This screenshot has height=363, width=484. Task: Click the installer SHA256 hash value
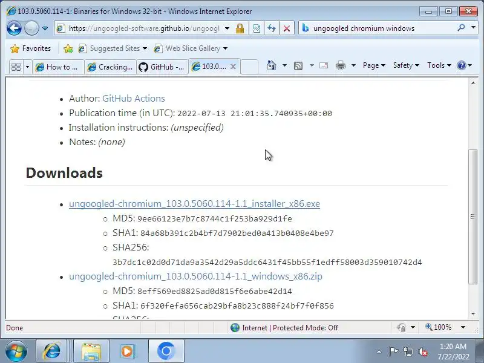(267, 263)
